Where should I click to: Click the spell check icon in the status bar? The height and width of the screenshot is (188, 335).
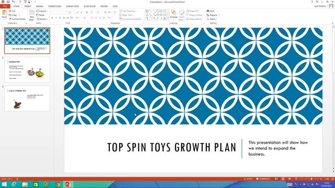click(x=17, y=179)
